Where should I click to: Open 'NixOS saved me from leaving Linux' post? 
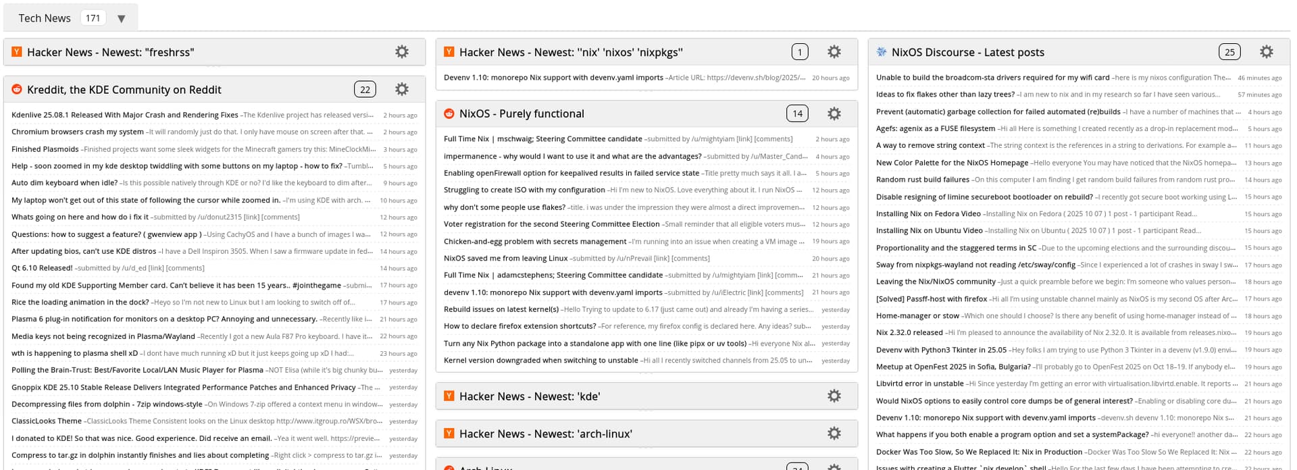505,258
